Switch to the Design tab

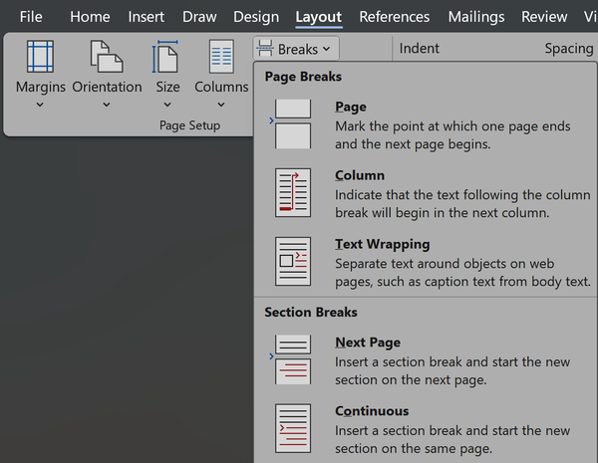click(x=256, y=16)
